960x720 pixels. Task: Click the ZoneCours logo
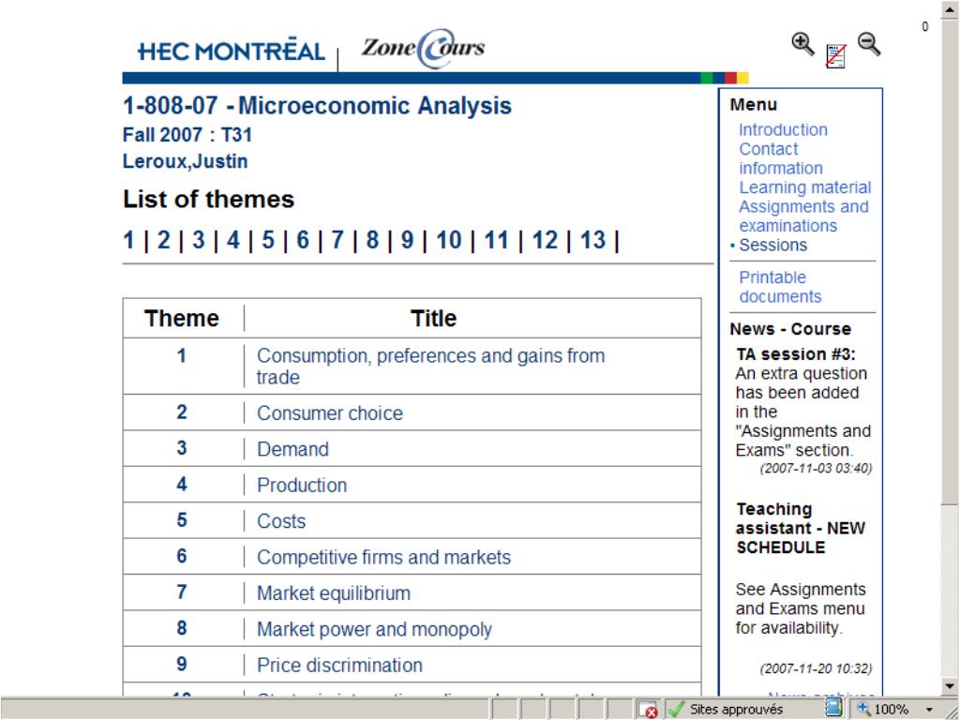[423, 48]
